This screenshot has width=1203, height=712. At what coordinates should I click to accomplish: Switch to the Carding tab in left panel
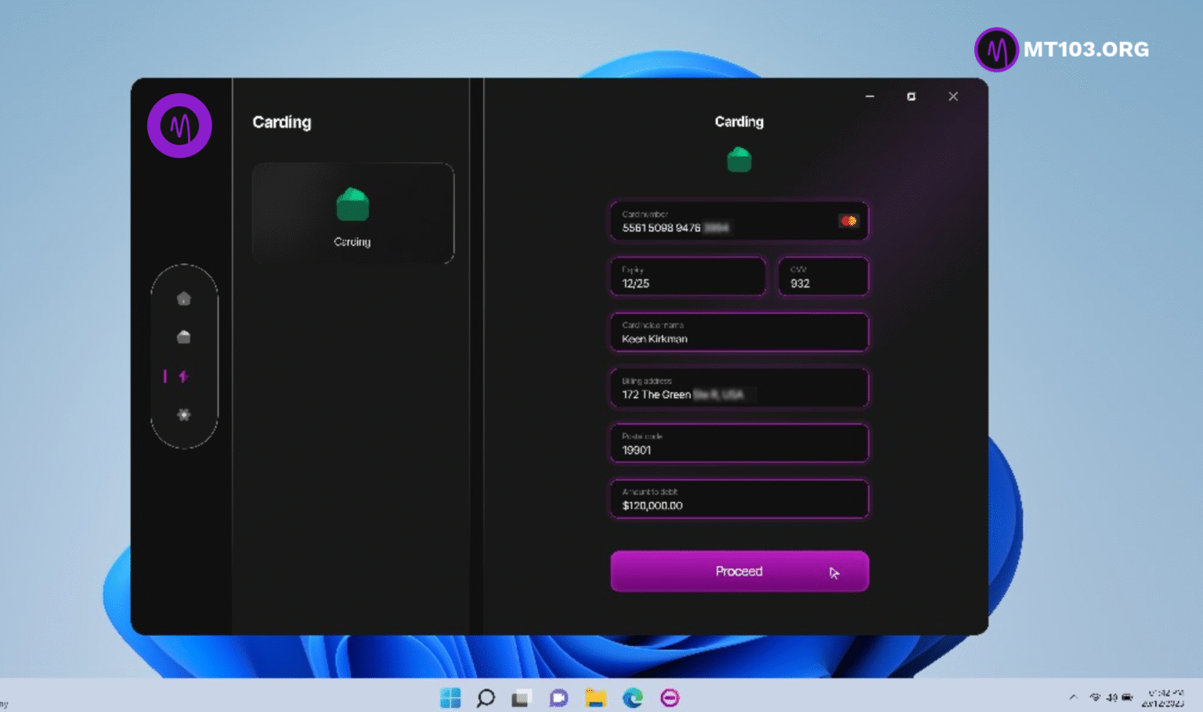(282, 122)
